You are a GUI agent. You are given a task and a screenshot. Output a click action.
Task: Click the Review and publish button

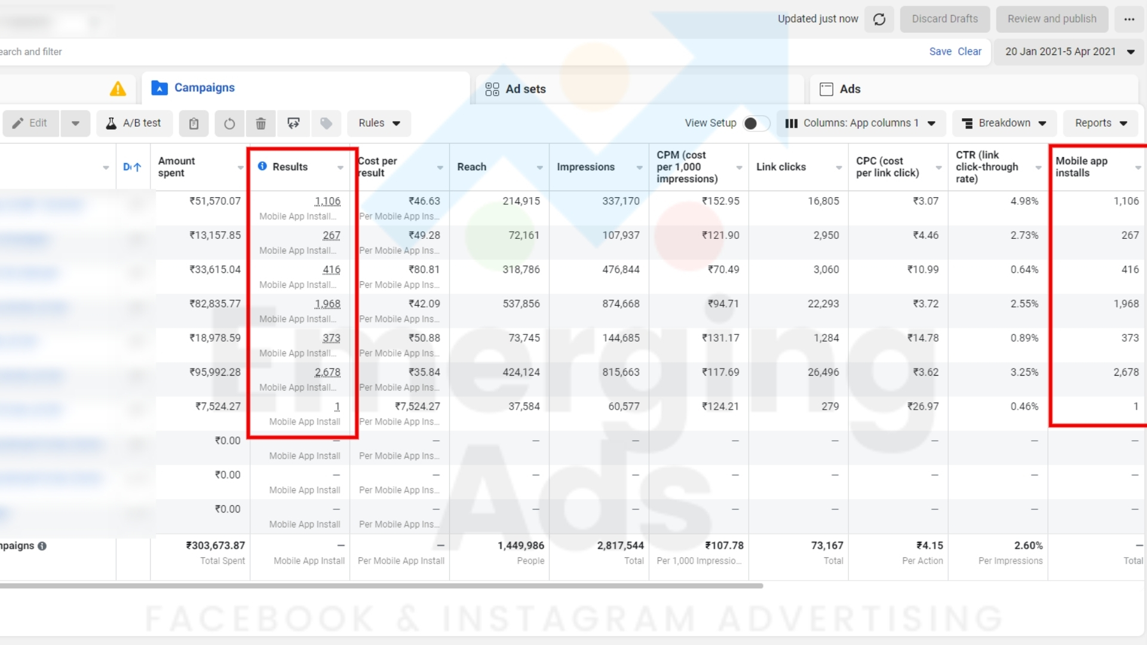1051,19
